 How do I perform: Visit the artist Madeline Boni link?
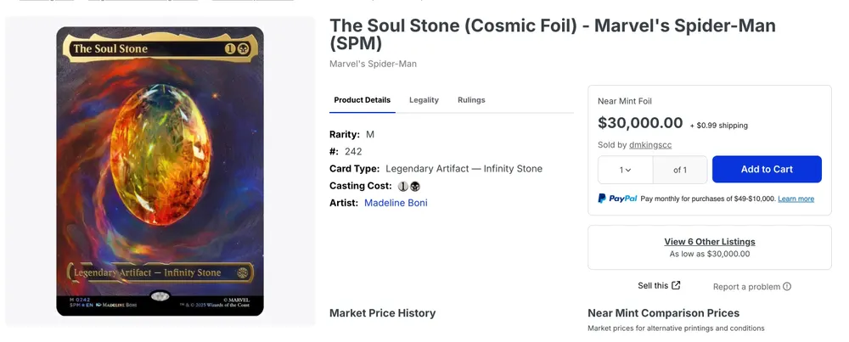[396, 203]
